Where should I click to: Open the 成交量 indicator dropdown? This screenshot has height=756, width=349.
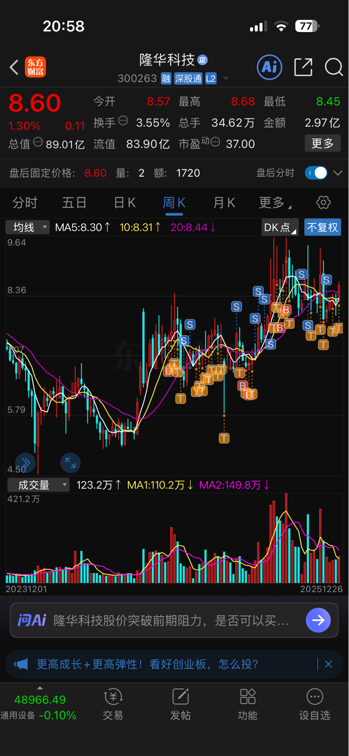coord(38,485)
